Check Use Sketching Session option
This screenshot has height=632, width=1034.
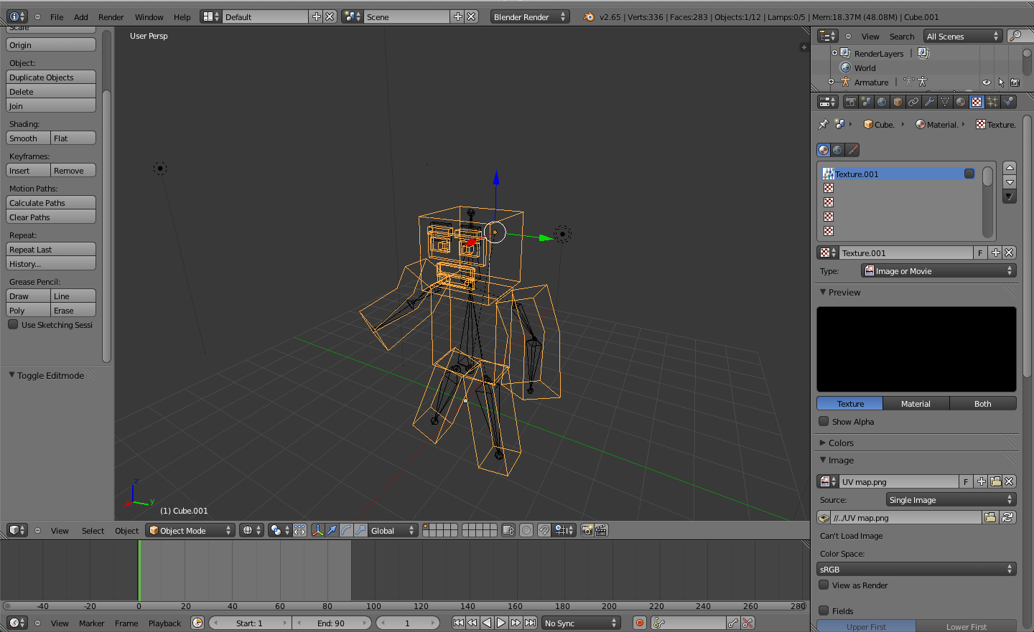12,324
